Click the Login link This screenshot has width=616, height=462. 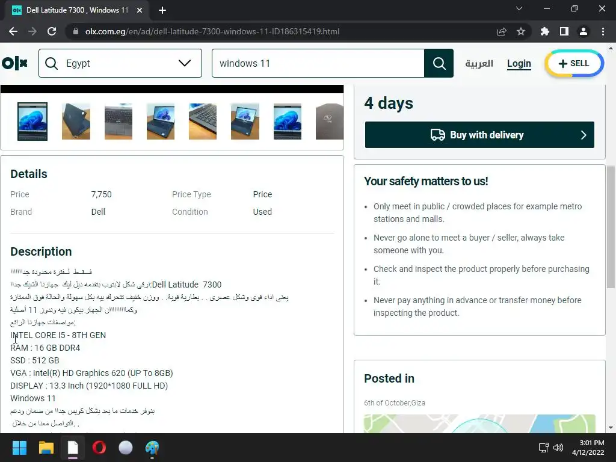pyautogui.click(x=519, y=64)
